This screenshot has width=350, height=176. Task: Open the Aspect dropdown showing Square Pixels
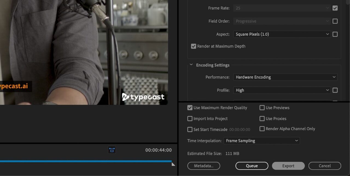282,34
